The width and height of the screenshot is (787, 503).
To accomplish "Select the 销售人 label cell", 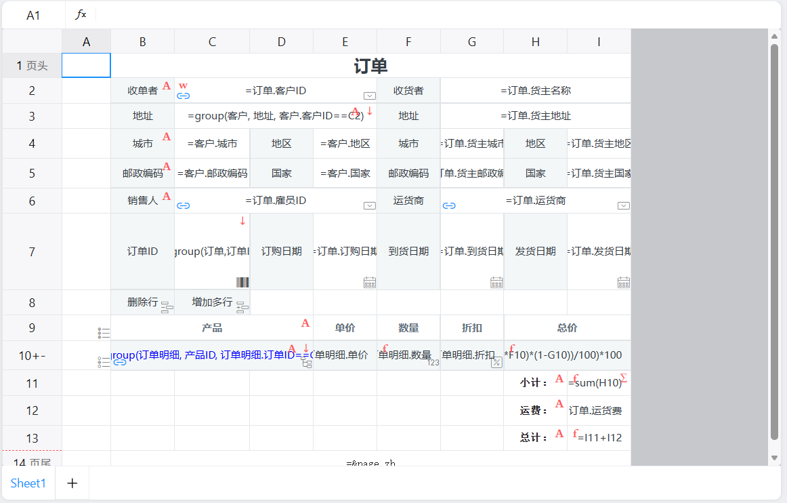I will click(x=142, y=201).
